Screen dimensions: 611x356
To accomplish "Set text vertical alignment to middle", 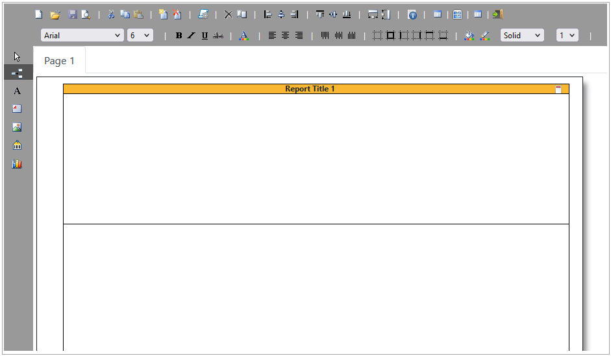I will 338,36.
